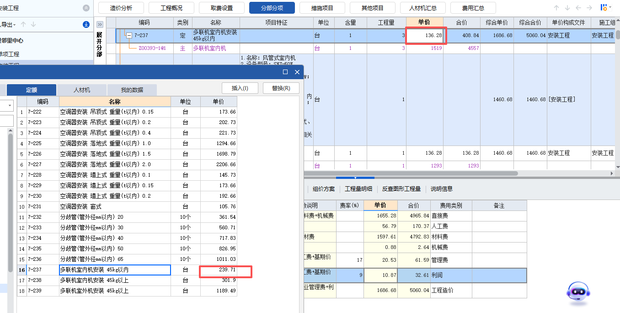This screenshot has height=313, width=620.
Task: Close the quota query dialog
Action: point(297,72)
